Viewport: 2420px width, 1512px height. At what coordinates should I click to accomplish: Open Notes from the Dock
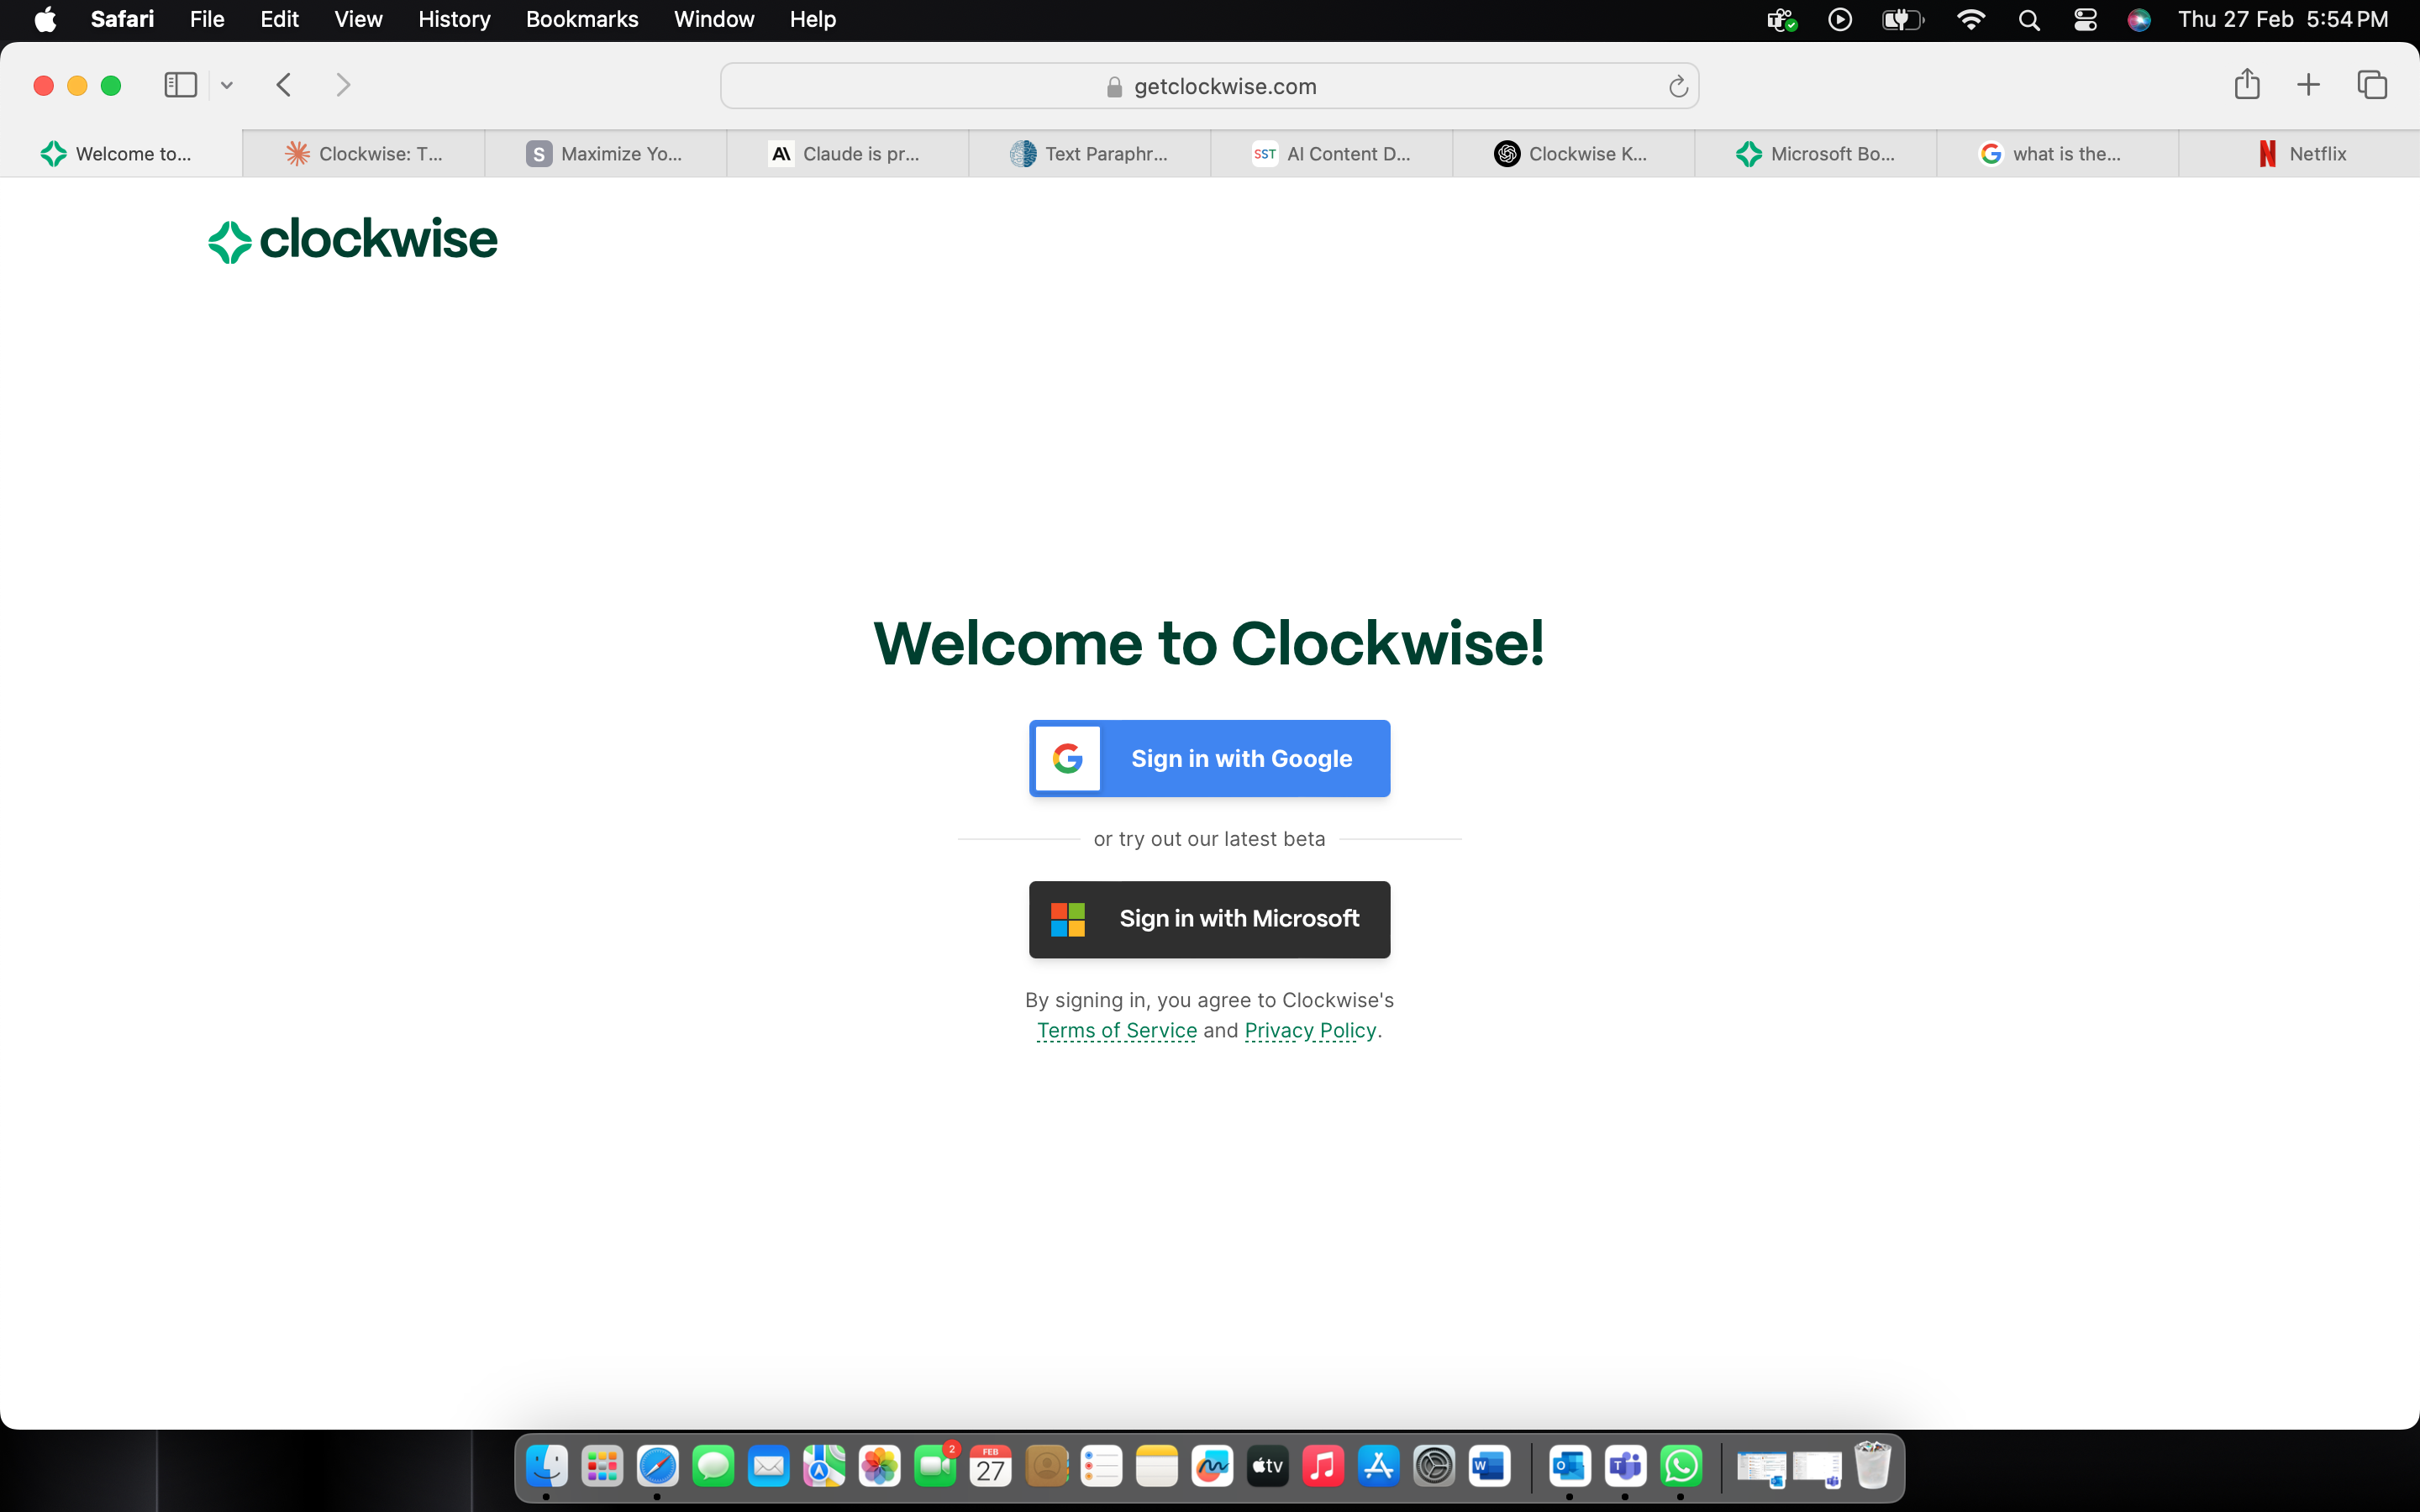[x=1157, y=1467]
